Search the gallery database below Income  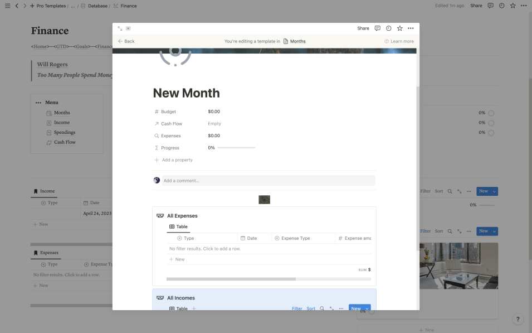(450, 231)
